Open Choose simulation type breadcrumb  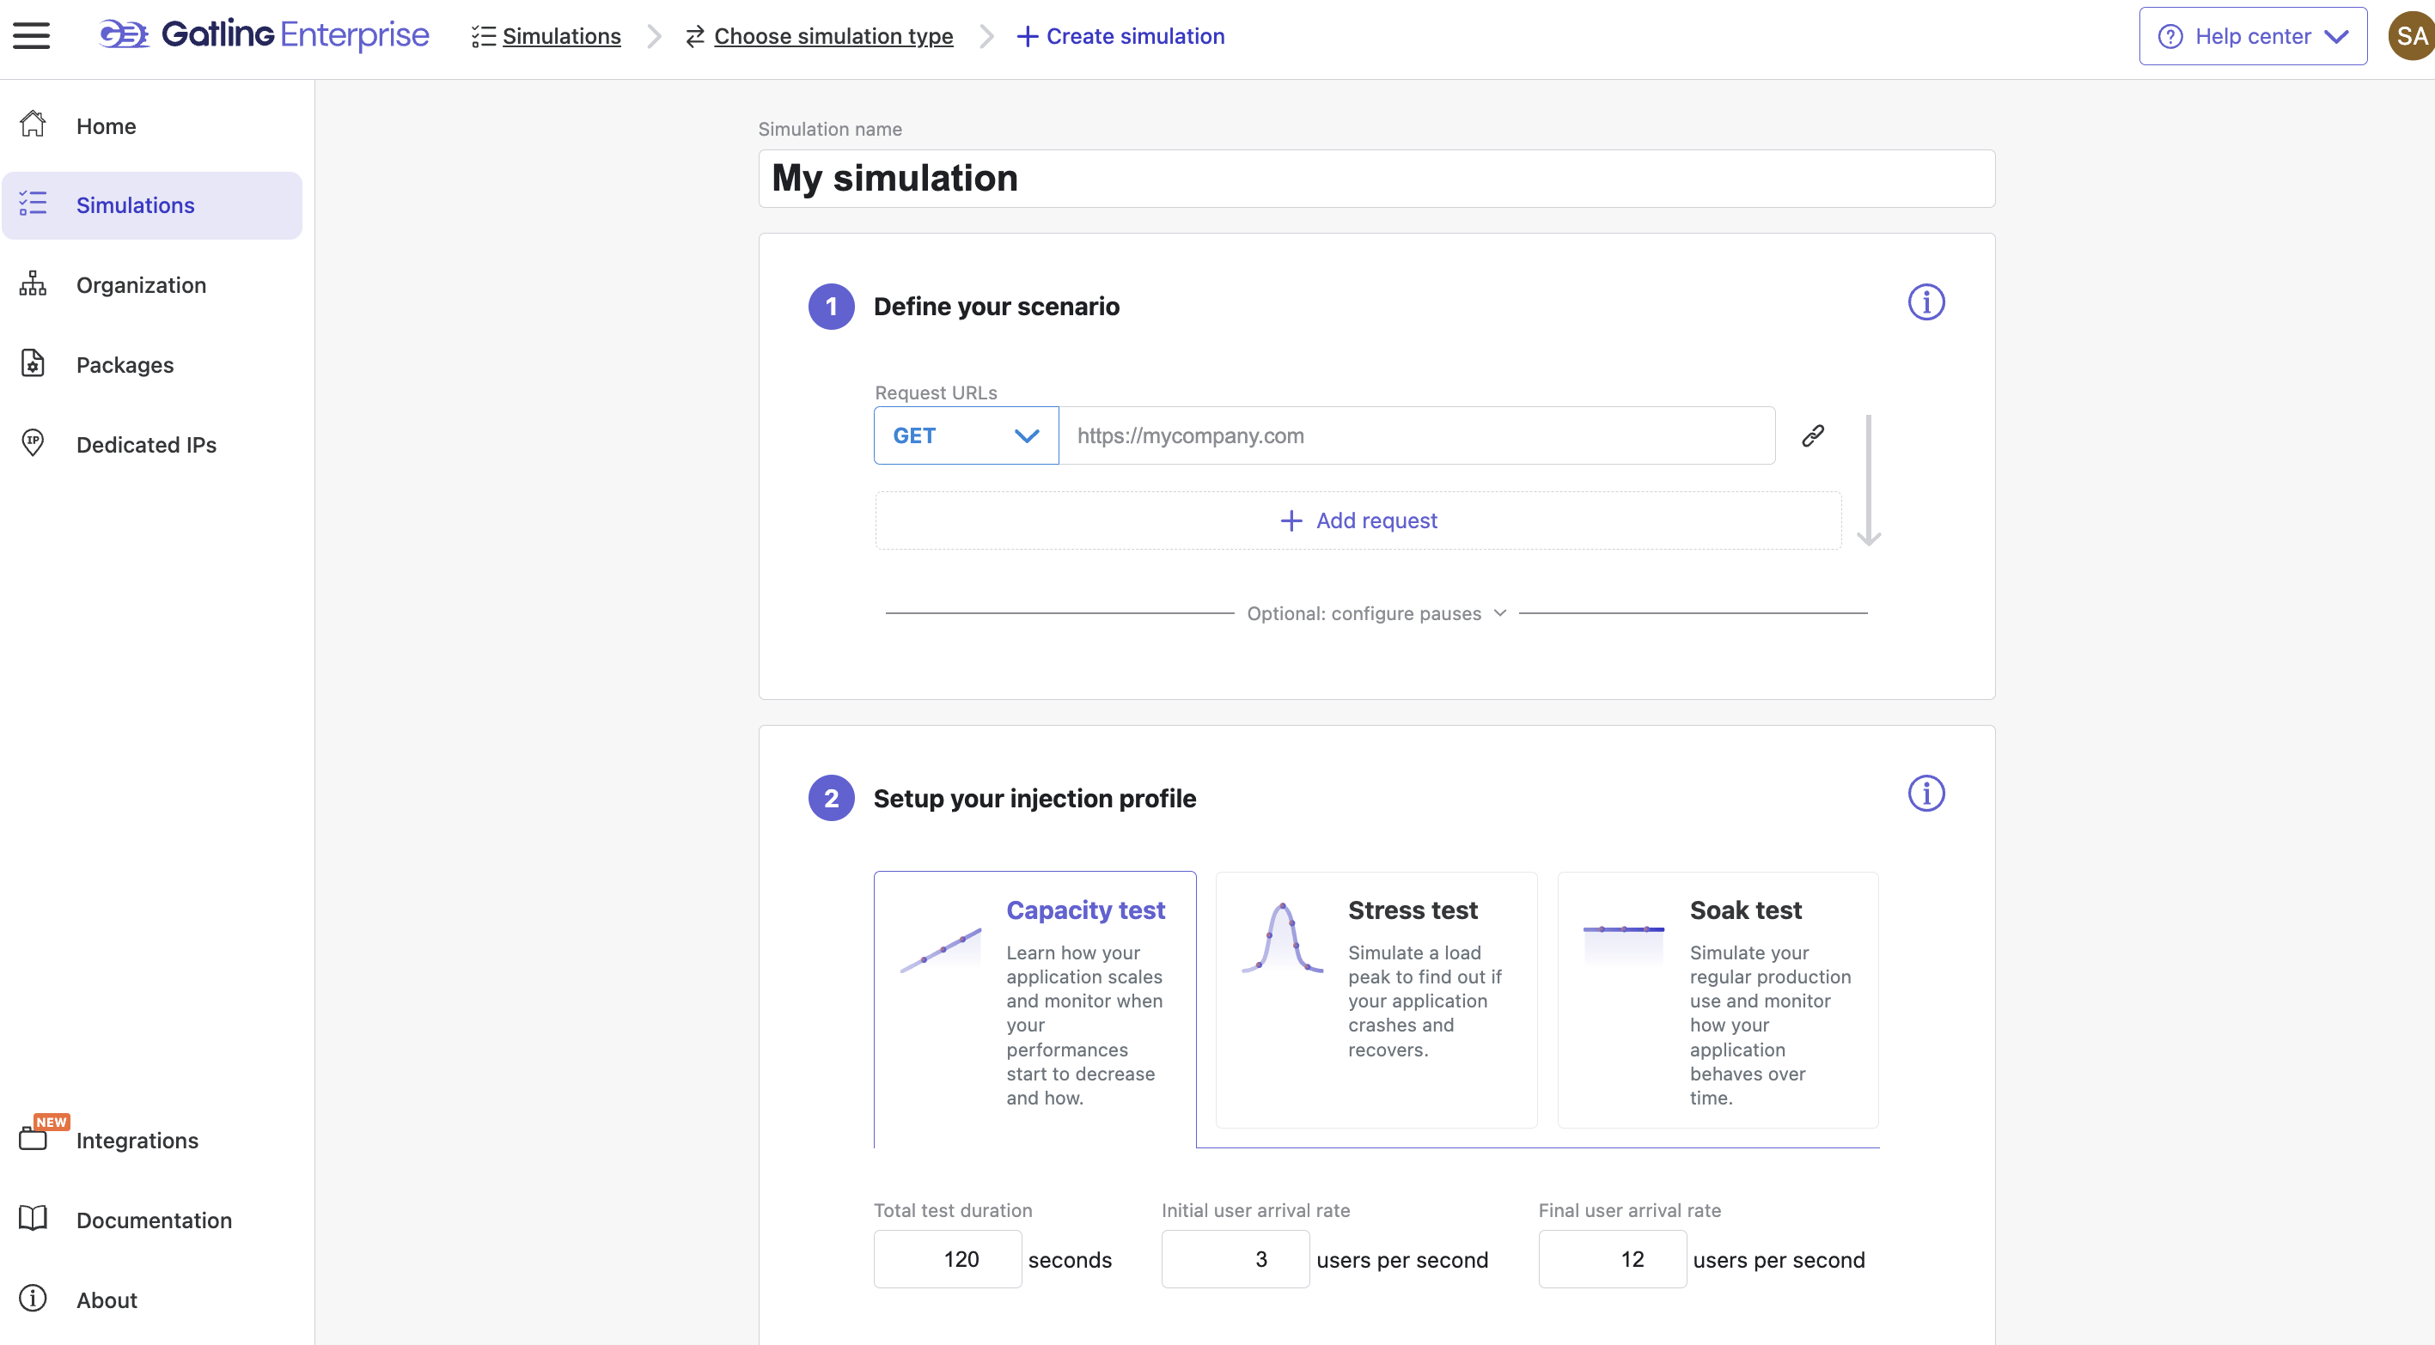point(833,36)
